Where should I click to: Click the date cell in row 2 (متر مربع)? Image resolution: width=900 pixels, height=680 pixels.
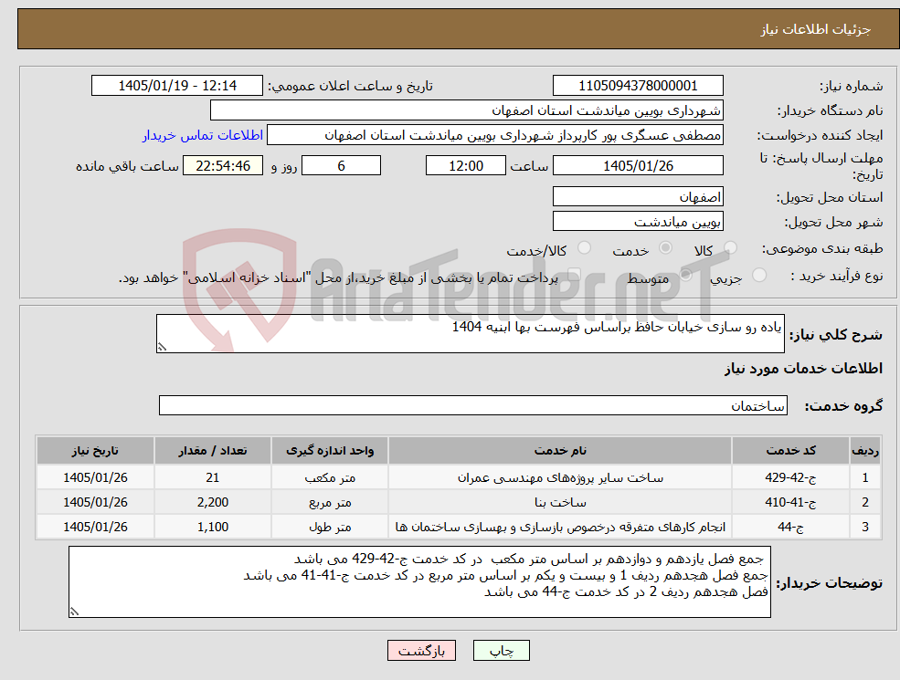[x=95, y=502]
